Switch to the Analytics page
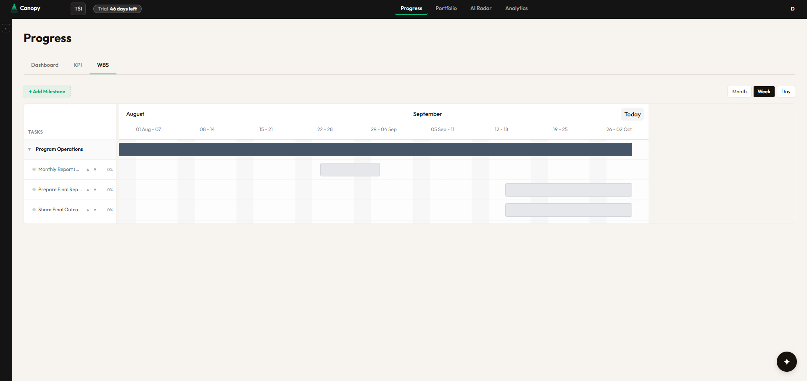 point(516,8)
